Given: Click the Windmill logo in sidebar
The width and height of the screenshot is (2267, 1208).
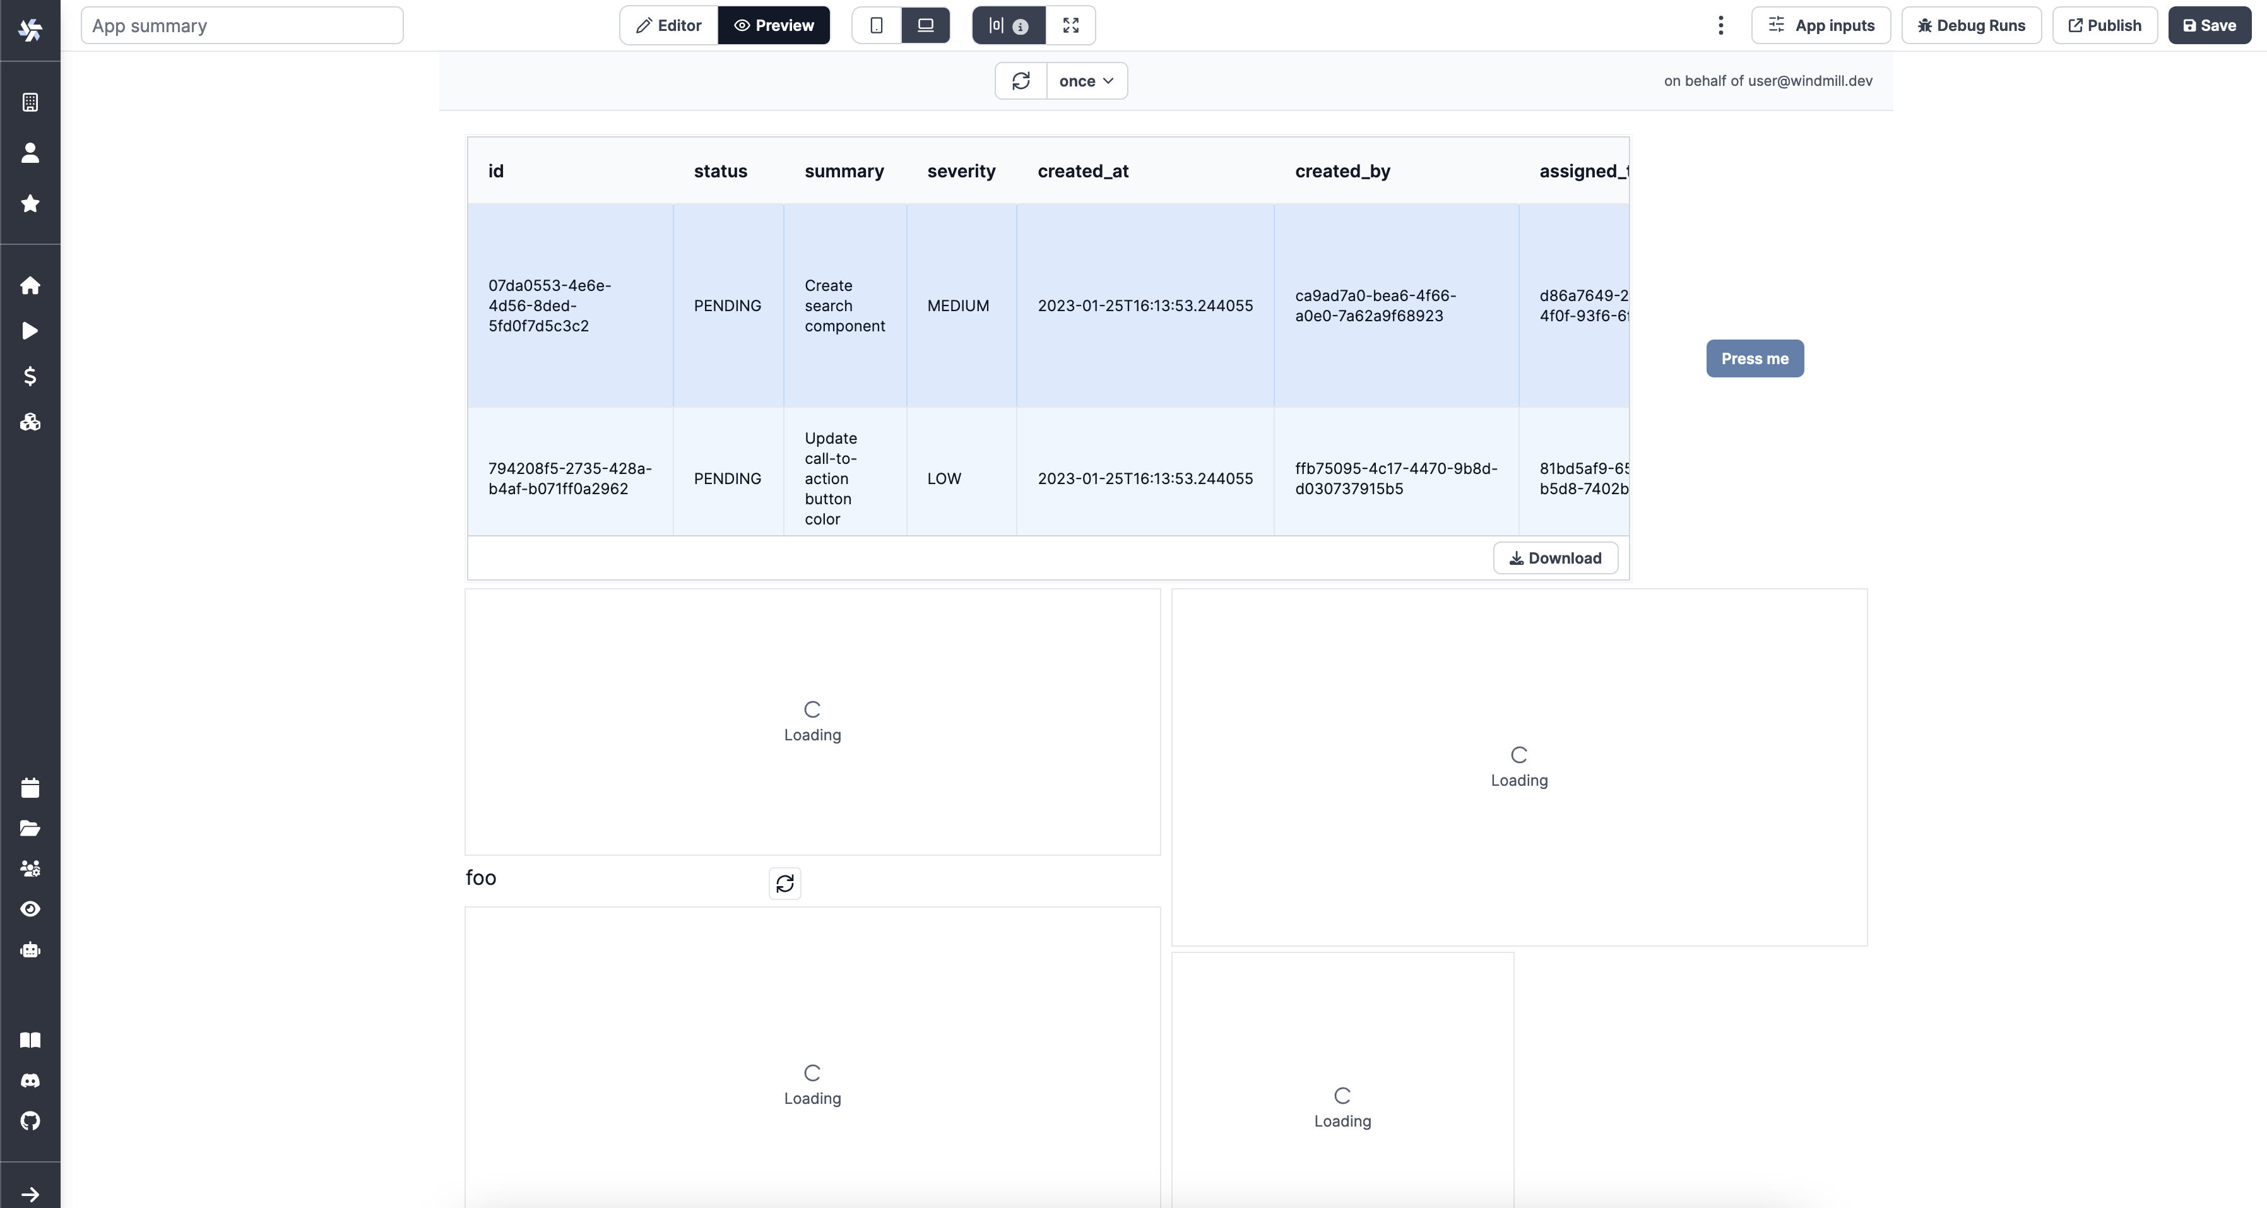Looking at the screenshot, I should tap(30, 29).
